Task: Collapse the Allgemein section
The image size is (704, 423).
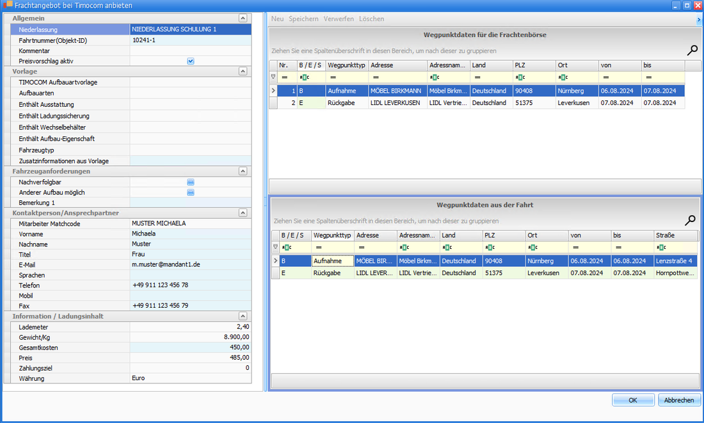Action: tap(243, 19)
